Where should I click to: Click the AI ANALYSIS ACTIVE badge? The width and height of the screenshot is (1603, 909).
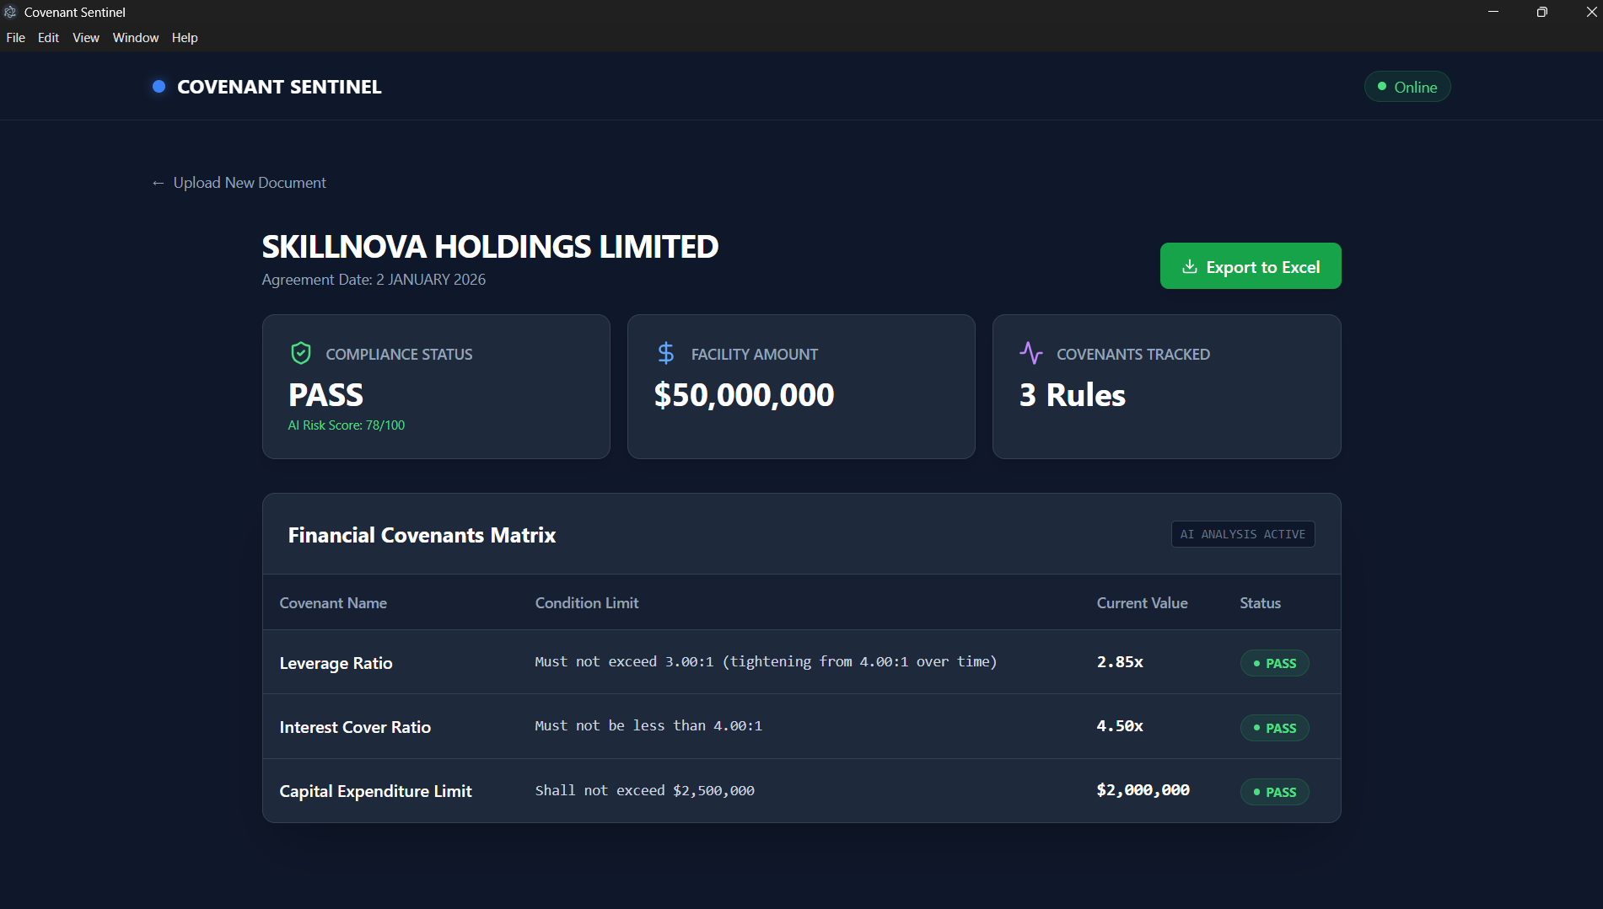1243,534
